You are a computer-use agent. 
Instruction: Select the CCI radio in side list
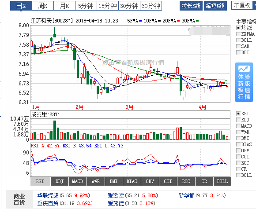[x=238, y=157]
